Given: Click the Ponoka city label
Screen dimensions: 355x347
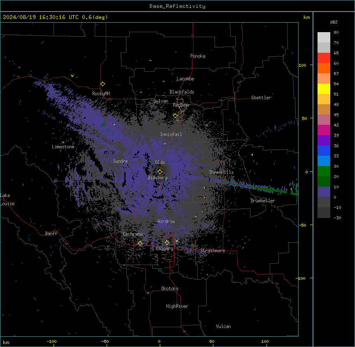Looking at the screenshot, I should coord(198,56).
